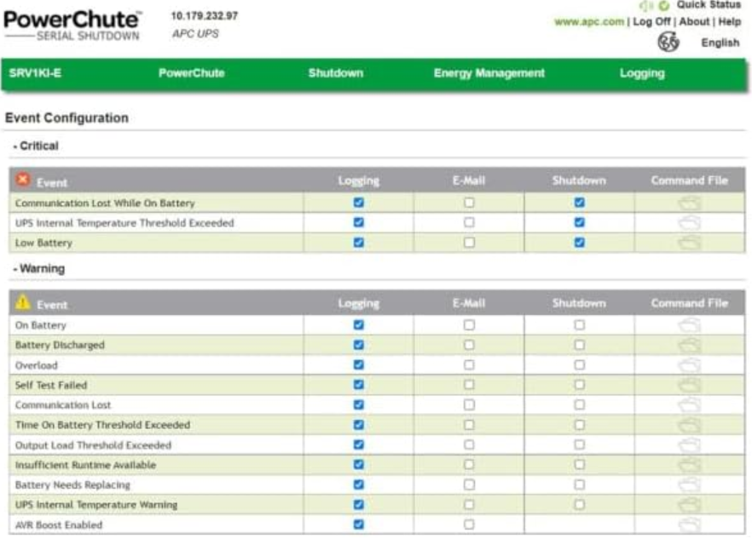Select the English language option

click(x=720, y=43)
